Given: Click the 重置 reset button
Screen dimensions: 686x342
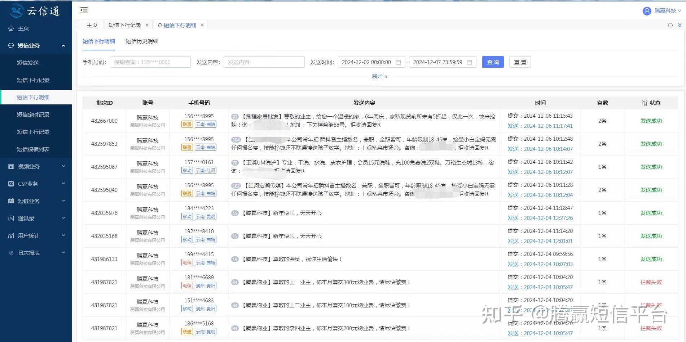Looking at the screenshot, I should (x=520, y=62).
